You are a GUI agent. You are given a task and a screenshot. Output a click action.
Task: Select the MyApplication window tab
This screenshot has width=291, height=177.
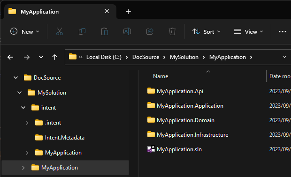pyautogui.click(x=61, y=12)
